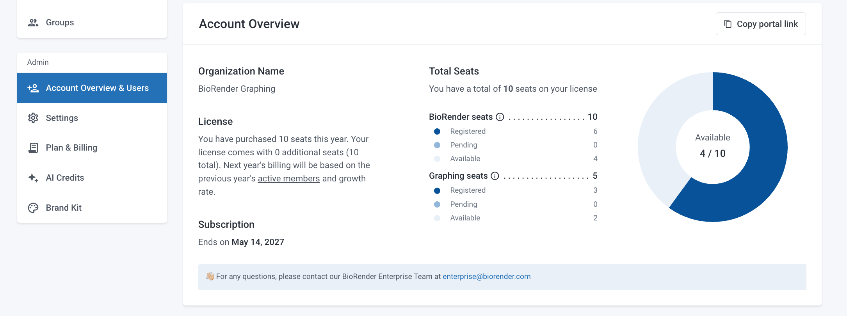The height and width of the screenshot is (316, 847).
Task: Click the Registered count 6 under BioRender seats
Action: pyautogui.click(x=595, y=131)
